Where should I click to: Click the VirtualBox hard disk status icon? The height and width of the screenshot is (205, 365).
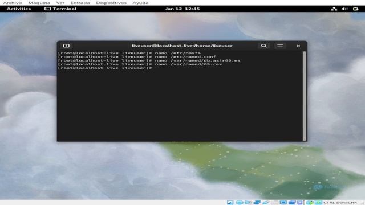[230, 203]
